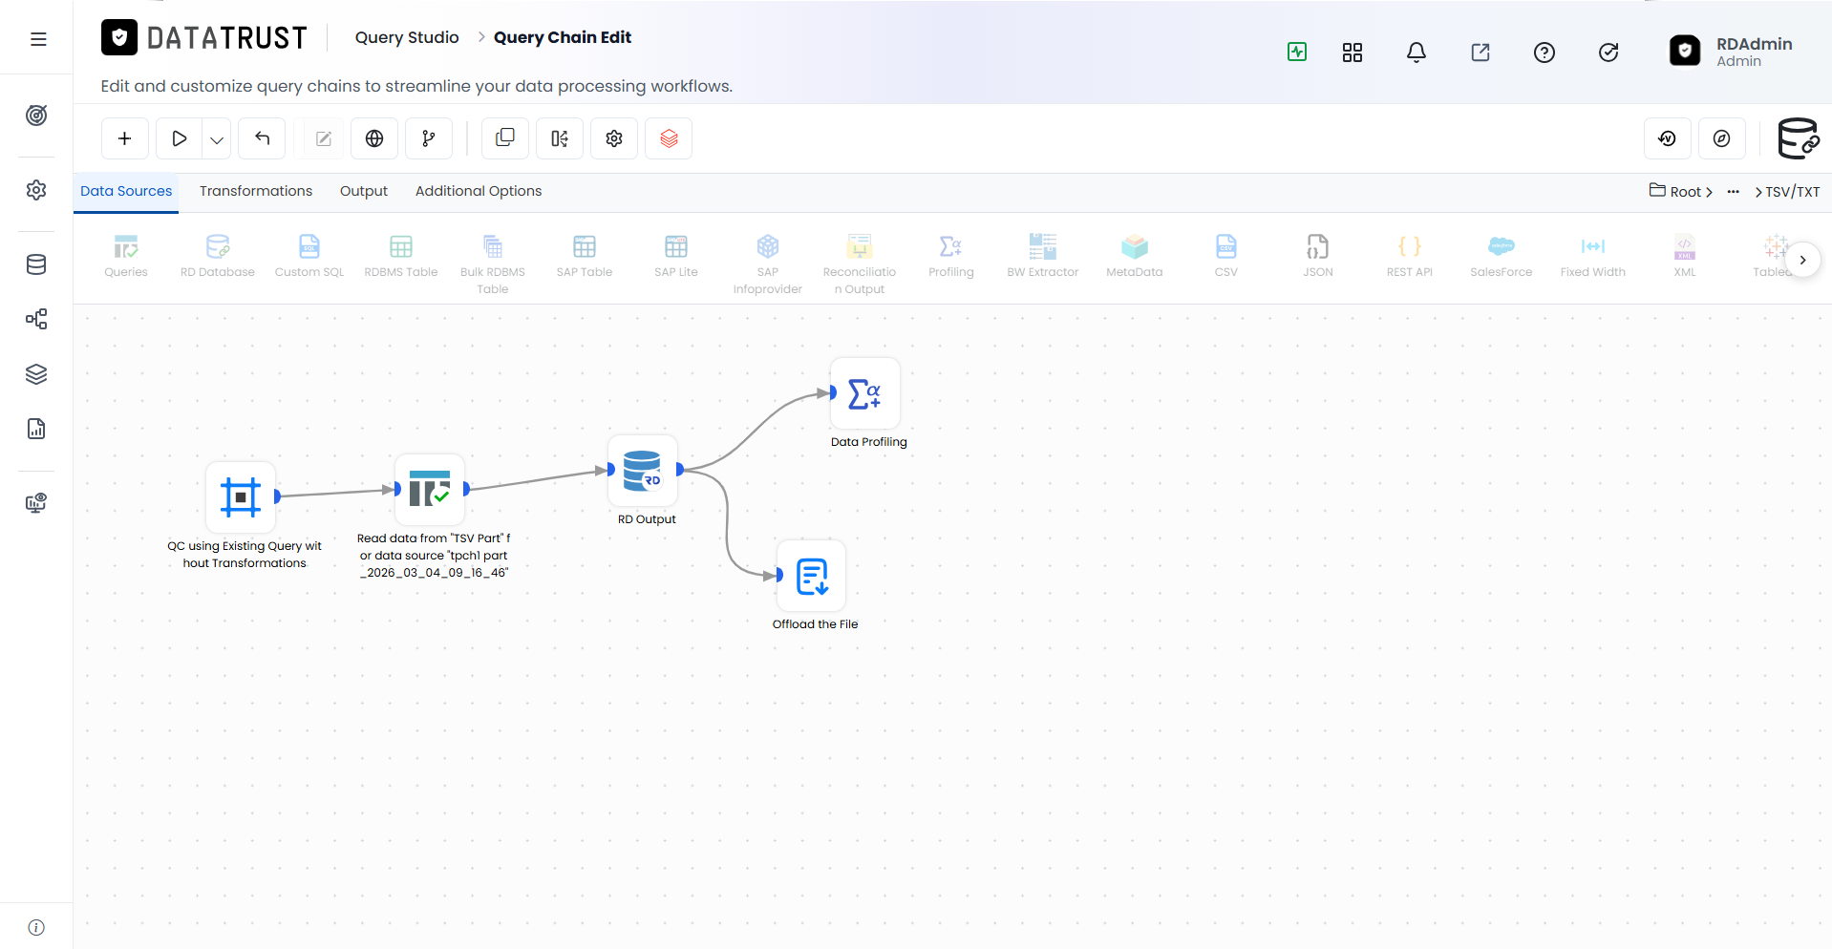
Task: Select the Offload the File node
Action: (x=812, y=576)
